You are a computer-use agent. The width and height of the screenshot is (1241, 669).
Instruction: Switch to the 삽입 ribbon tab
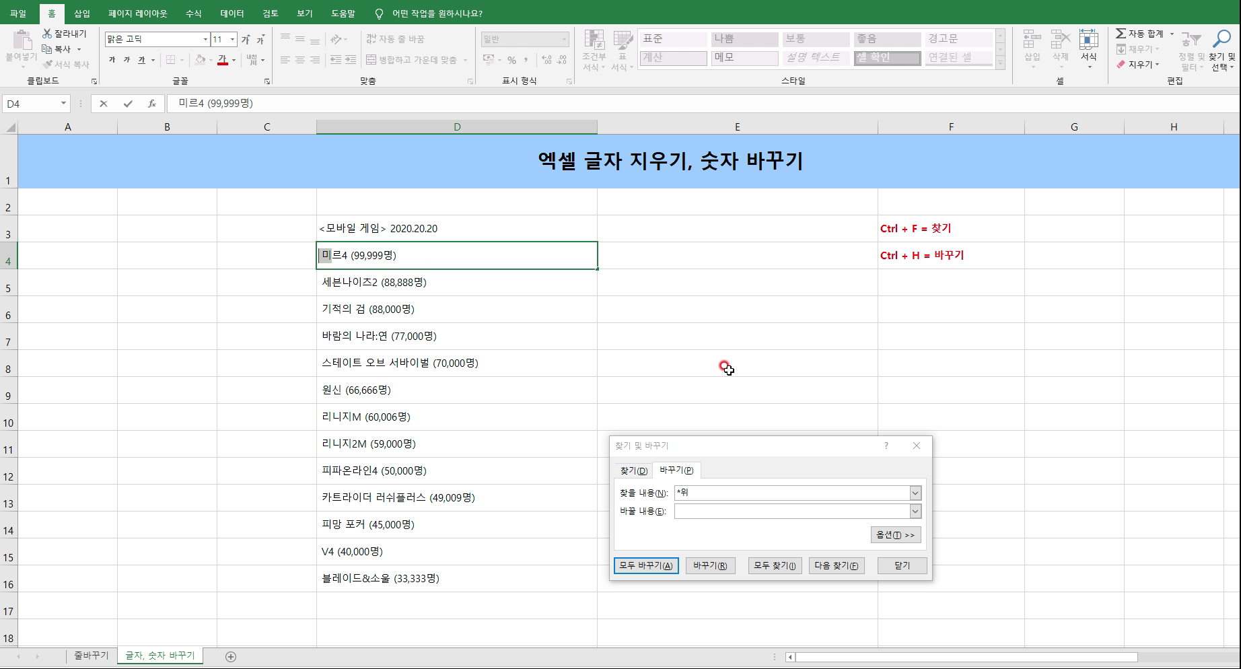(82, 13)
